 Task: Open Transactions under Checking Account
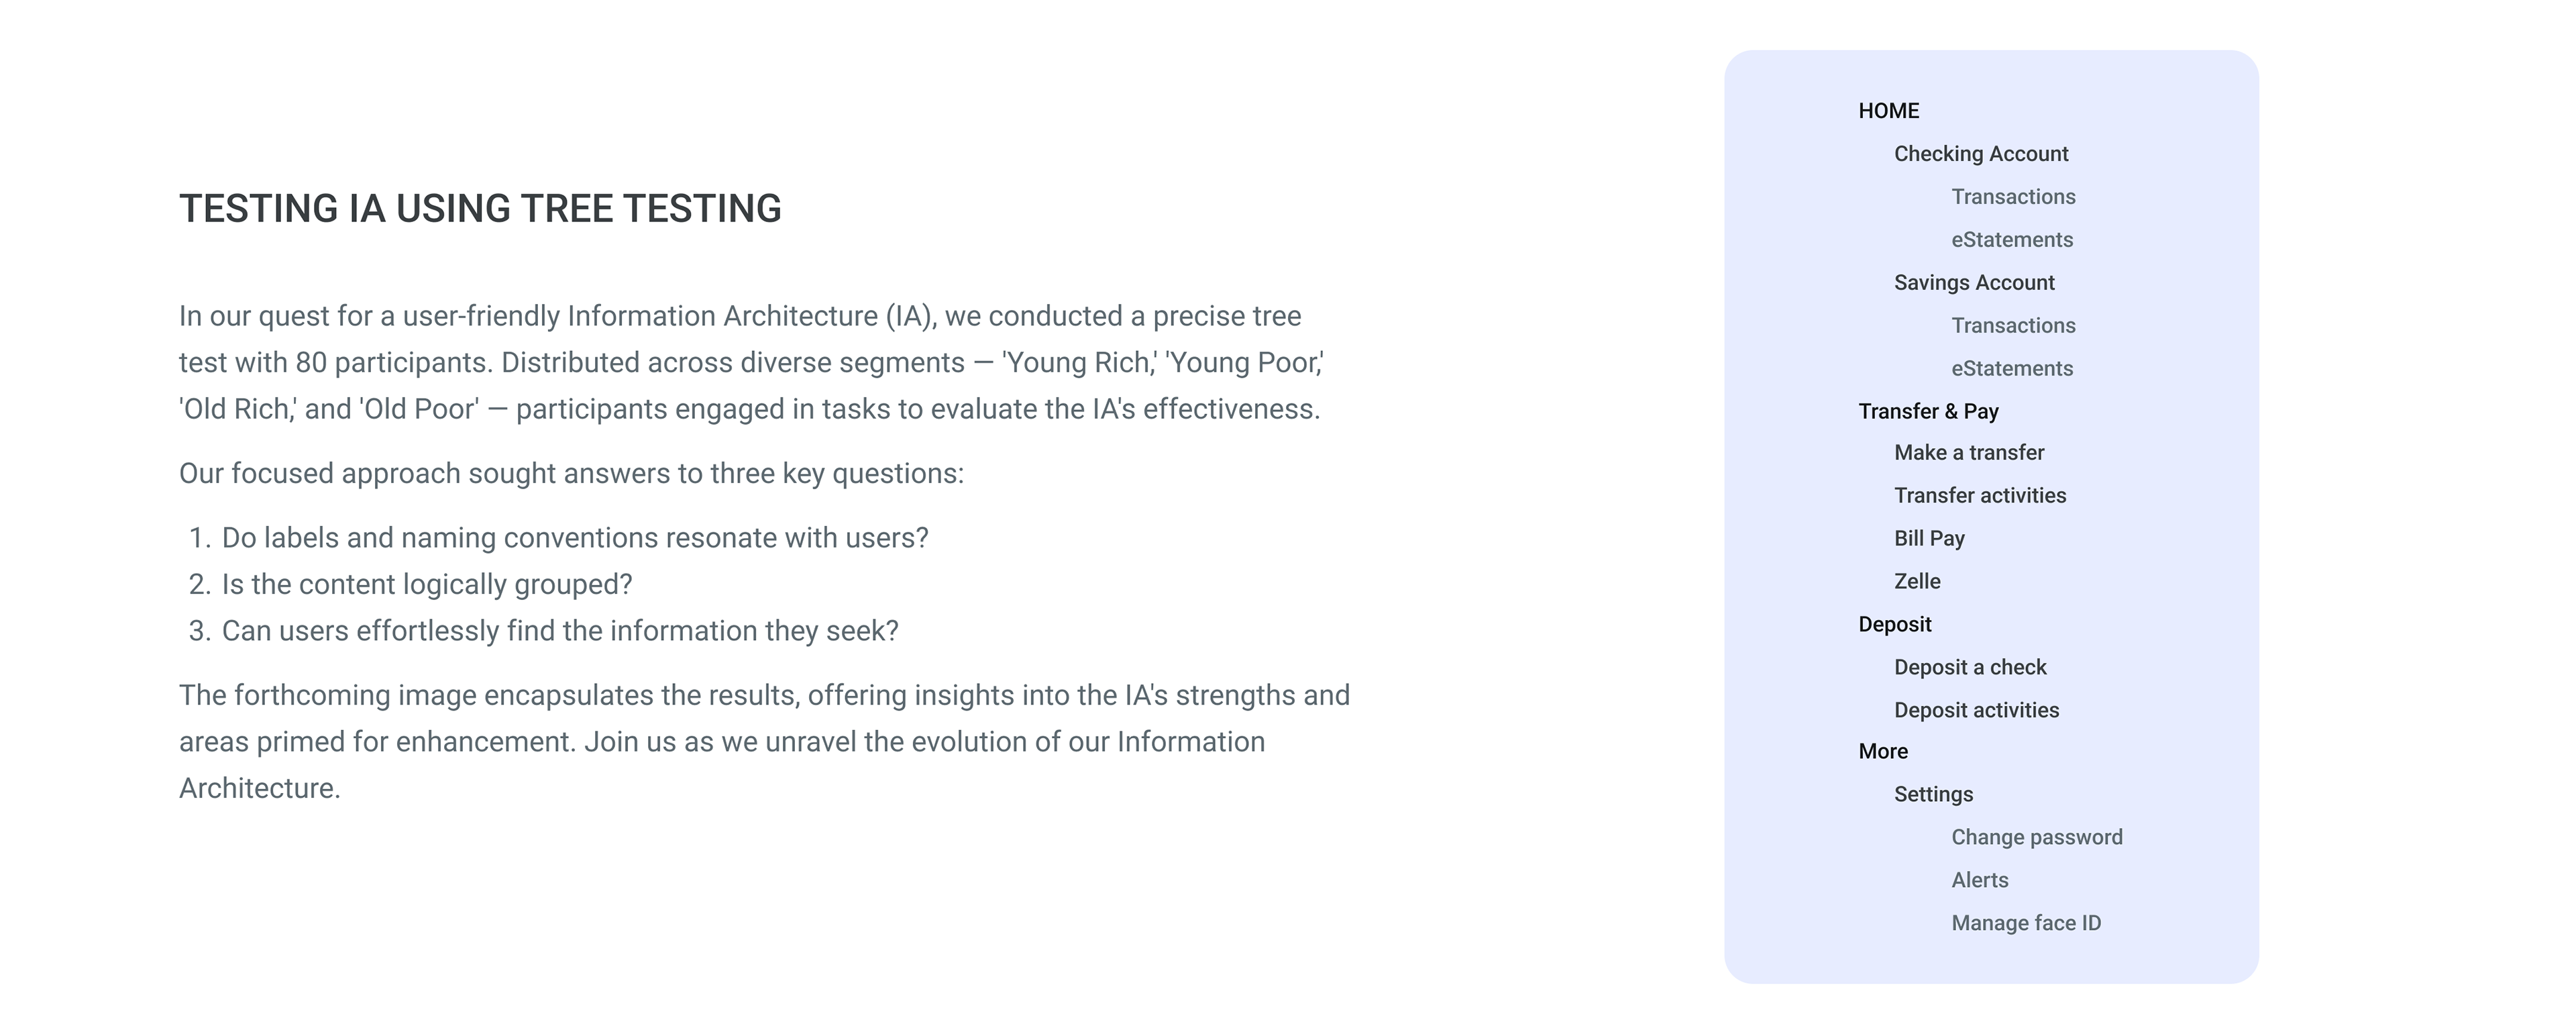(x=2012, y=197)
